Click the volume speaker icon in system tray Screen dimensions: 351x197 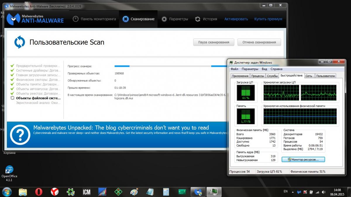pos(323,192)
